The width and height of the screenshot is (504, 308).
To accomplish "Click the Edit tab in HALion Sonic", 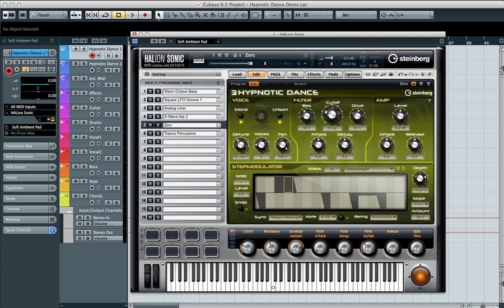I will pyautogui.click(x=256, y=74).
